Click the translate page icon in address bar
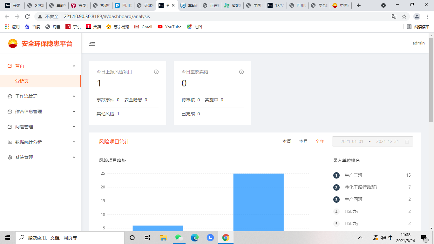The width and height of the screenshot is (434, 244). click(394, 17)
